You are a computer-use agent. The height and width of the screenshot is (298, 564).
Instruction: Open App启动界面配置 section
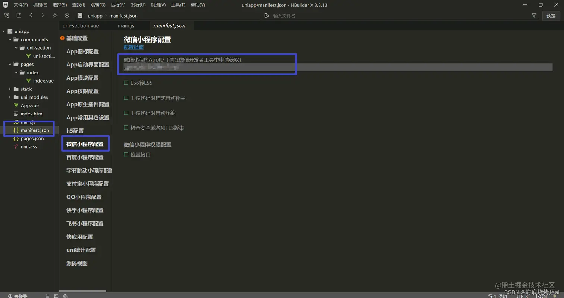(88, 65)
